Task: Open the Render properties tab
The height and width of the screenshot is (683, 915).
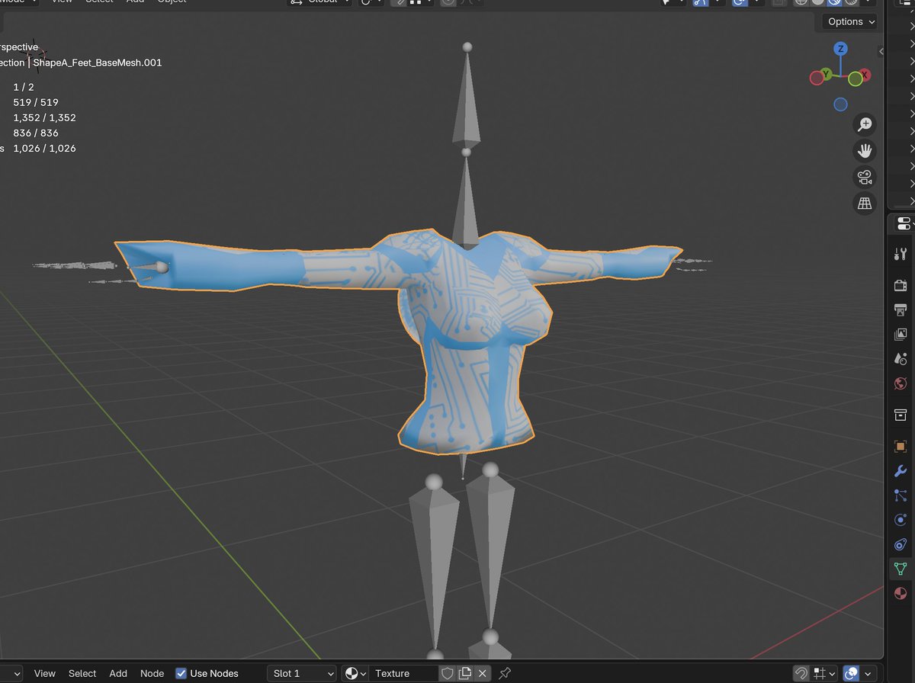Action: point(901,285)
